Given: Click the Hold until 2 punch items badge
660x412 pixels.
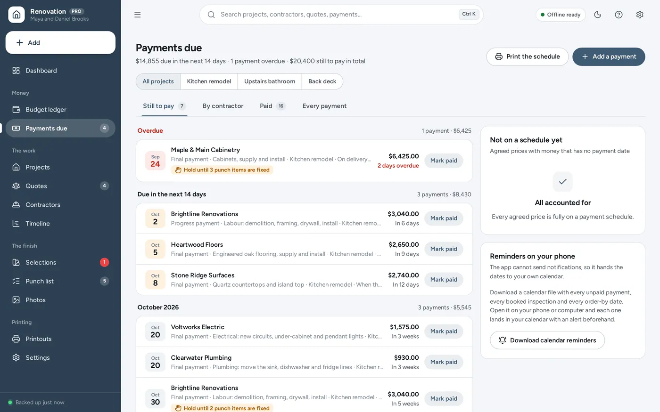Looking at the screenshot, I should pyautogui.click(x=222, y=408).
